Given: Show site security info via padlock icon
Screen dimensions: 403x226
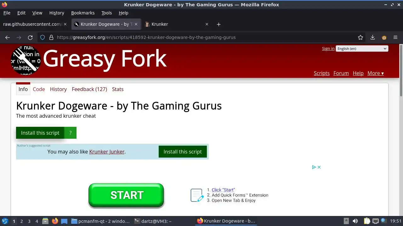Looking at the screenshot, I should point(51,37).
